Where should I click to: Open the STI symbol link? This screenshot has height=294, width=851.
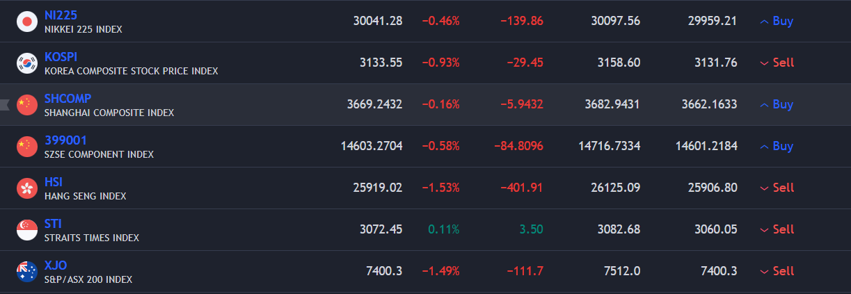53,224
